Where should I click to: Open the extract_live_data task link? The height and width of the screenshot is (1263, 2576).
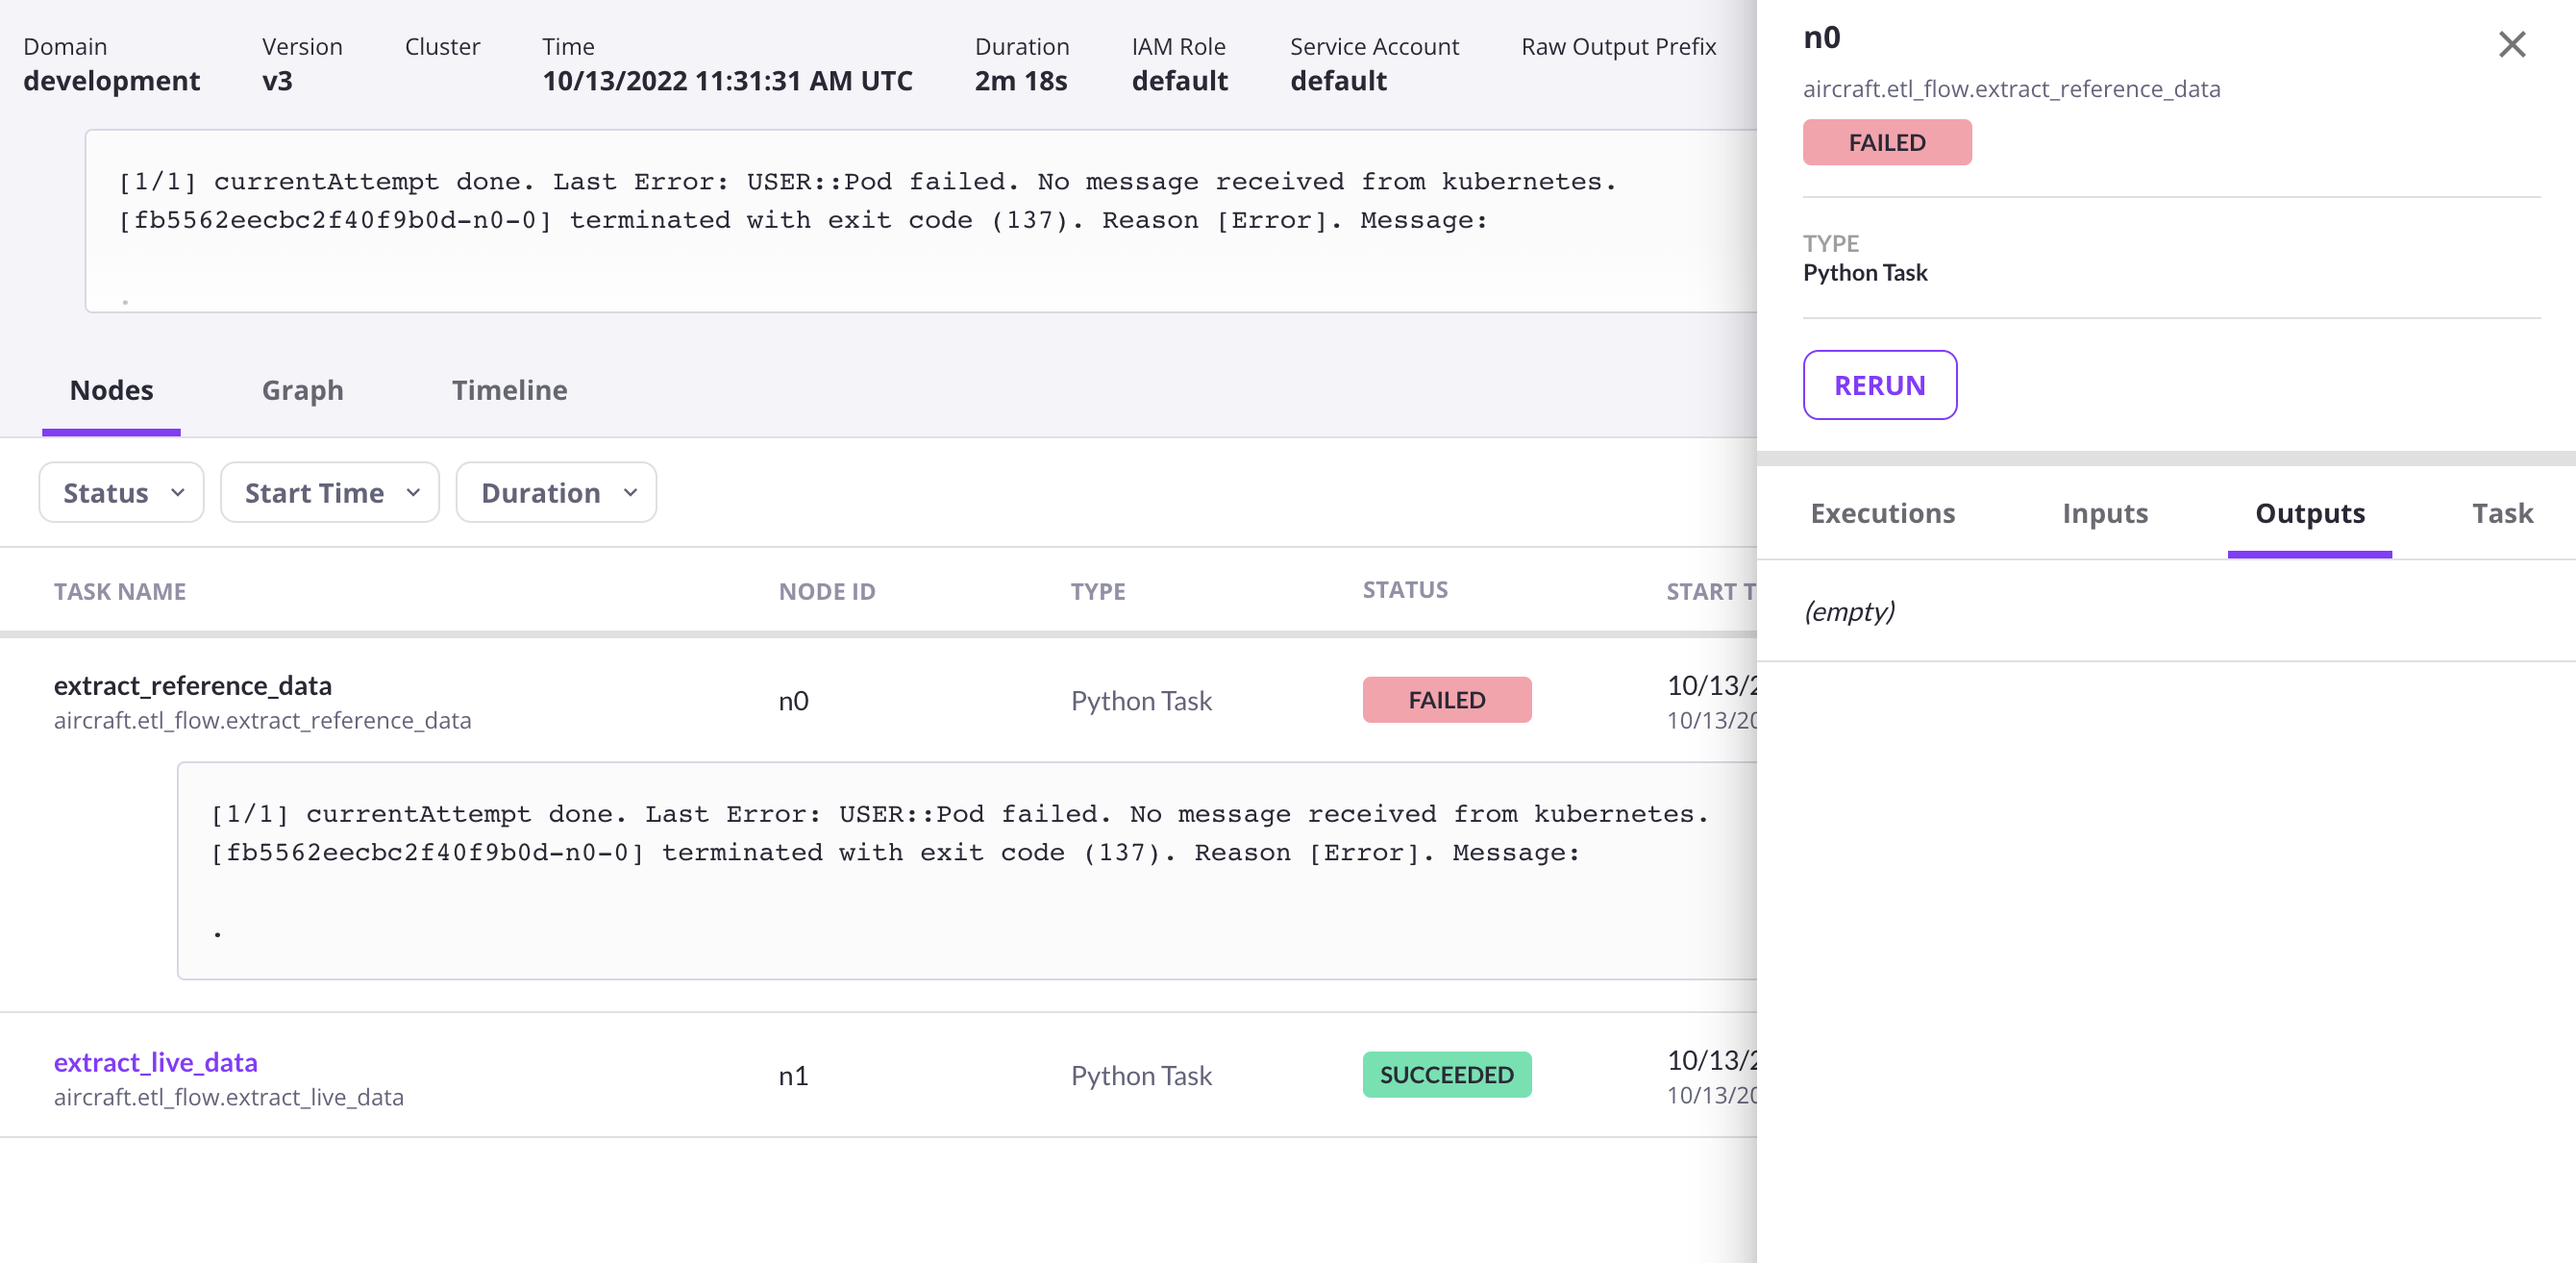click(x=156, y=1061)
